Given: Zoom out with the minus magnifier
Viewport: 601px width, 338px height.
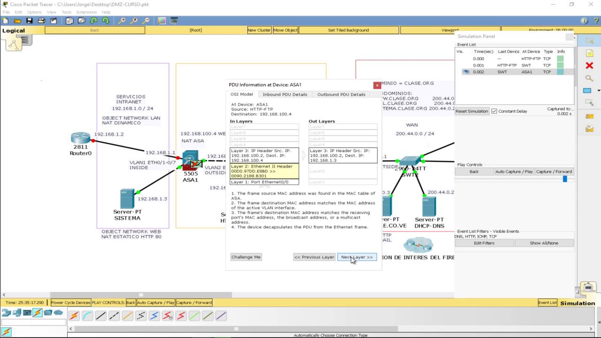Looking at the screenshot, I should 146,21.
